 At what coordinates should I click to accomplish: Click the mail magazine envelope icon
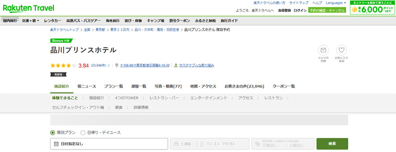323,50
